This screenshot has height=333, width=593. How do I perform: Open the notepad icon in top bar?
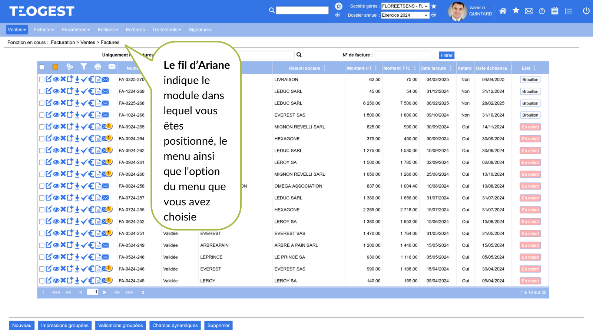[x=555, y=11]
